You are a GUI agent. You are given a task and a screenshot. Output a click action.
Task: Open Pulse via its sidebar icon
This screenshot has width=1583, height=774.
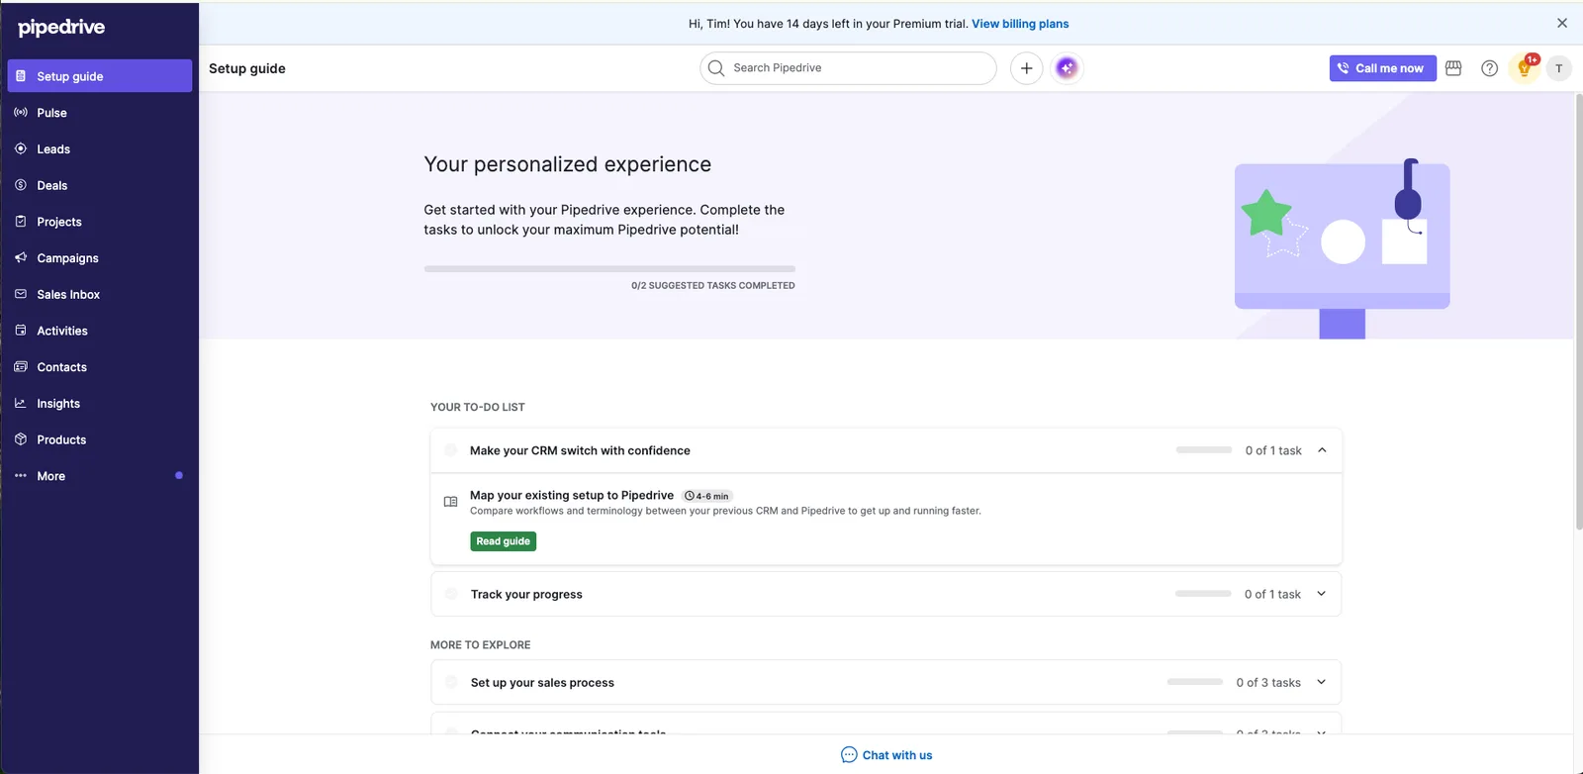coord(21,113)
